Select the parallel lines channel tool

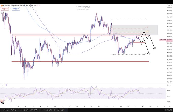click(x=35, y=110)
